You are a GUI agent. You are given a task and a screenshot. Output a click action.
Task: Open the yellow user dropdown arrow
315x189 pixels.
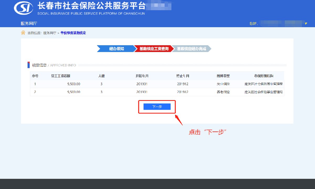306,24
